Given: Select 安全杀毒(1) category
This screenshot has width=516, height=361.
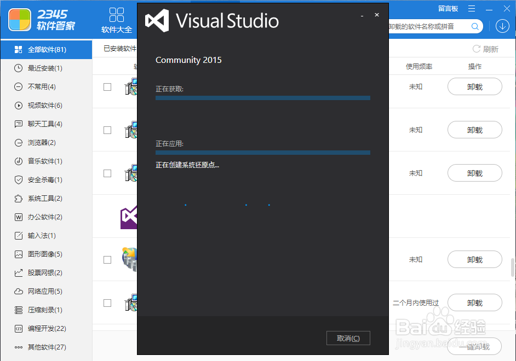Looking at the screenshot, I should 46,179.
